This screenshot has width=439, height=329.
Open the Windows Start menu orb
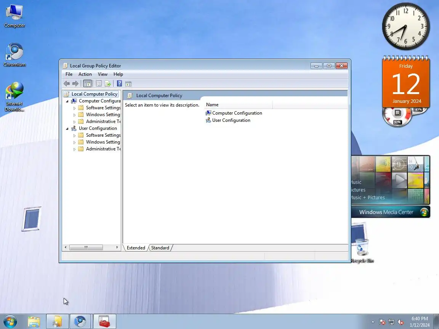(x=10, y=321)
